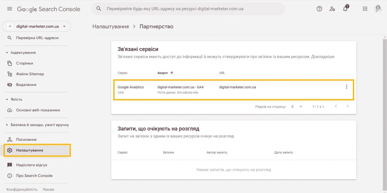Click the 1–1 з 1 pagination text
Viewport: 387px width, 193px height.
(x=318, y=106)
